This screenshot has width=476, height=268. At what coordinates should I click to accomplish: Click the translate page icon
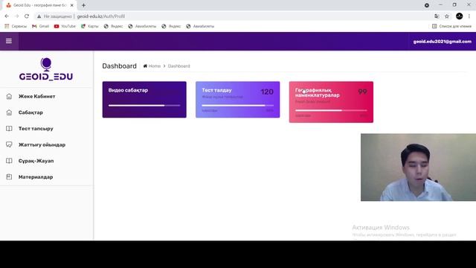coord(437,16)
